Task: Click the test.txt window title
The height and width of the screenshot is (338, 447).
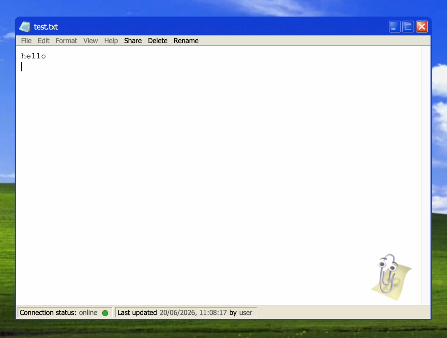Action: coord(46,27)
